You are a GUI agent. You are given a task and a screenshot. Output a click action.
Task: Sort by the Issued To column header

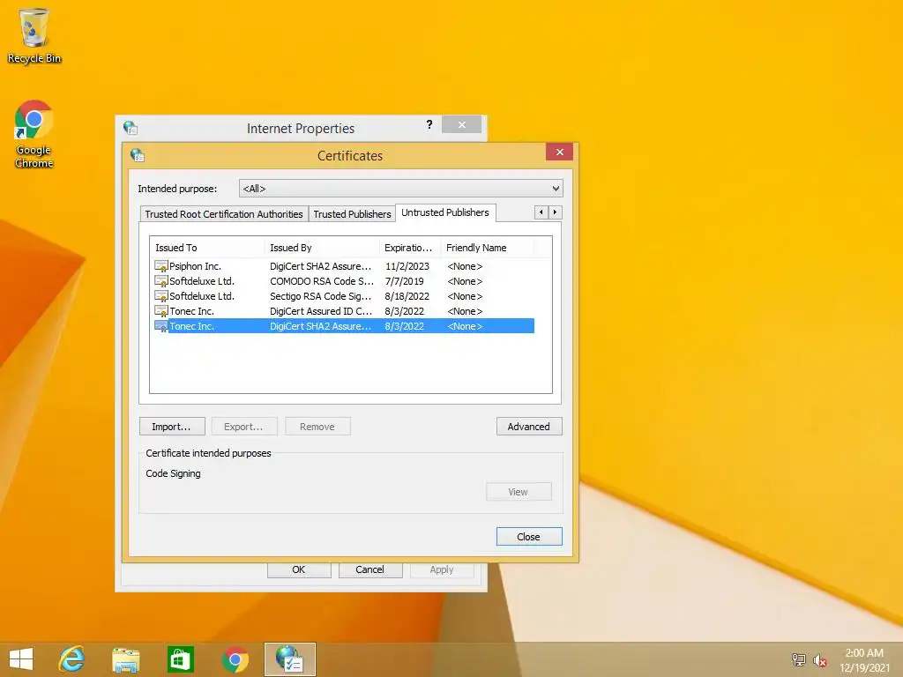(207, 248)
